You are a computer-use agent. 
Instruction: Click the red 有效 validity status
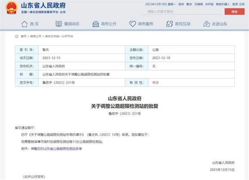click(x=155, y=83)
